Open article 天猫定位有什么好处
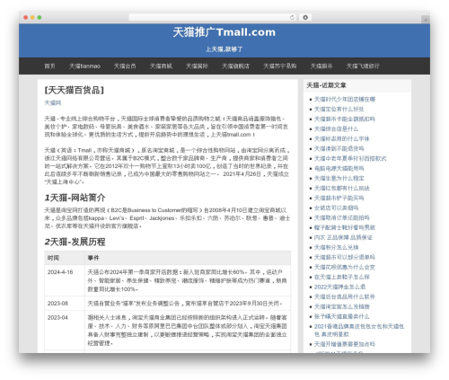Screen dimensions: 449x380 (x=339, y=109)
